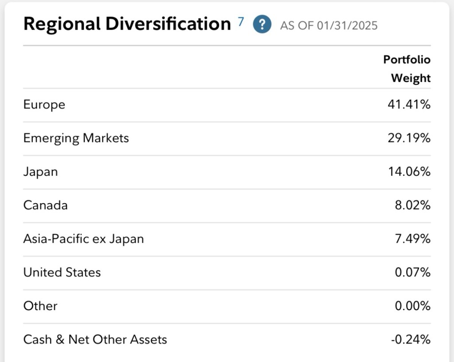The width and height of the screenshot is (454, 362).
Task: Click the Canada region label
Action: point(45,205)
